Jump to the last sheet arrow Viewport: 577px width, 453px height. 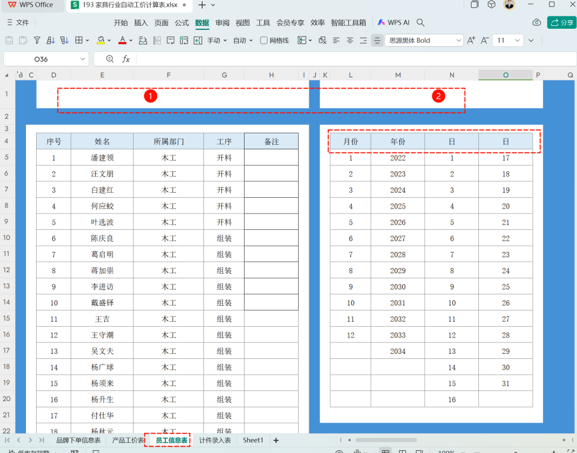click(x=42, y=440)
